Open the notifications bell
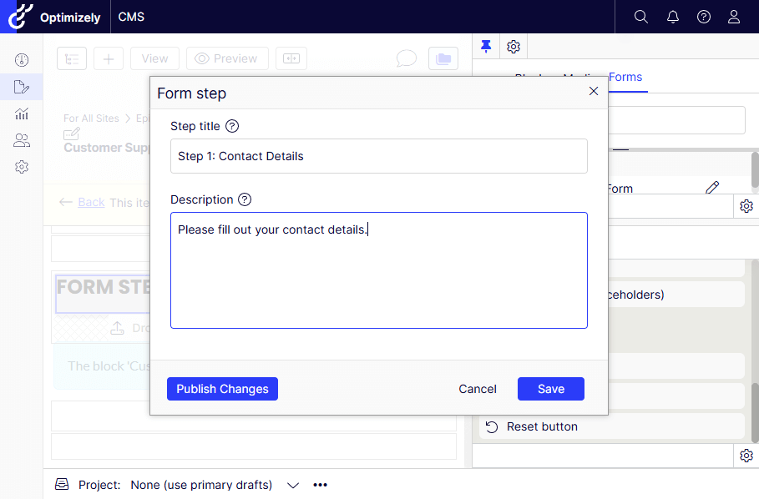Image resolution: width=759 pixels, height=499 pixels. [x=673, y=17]
